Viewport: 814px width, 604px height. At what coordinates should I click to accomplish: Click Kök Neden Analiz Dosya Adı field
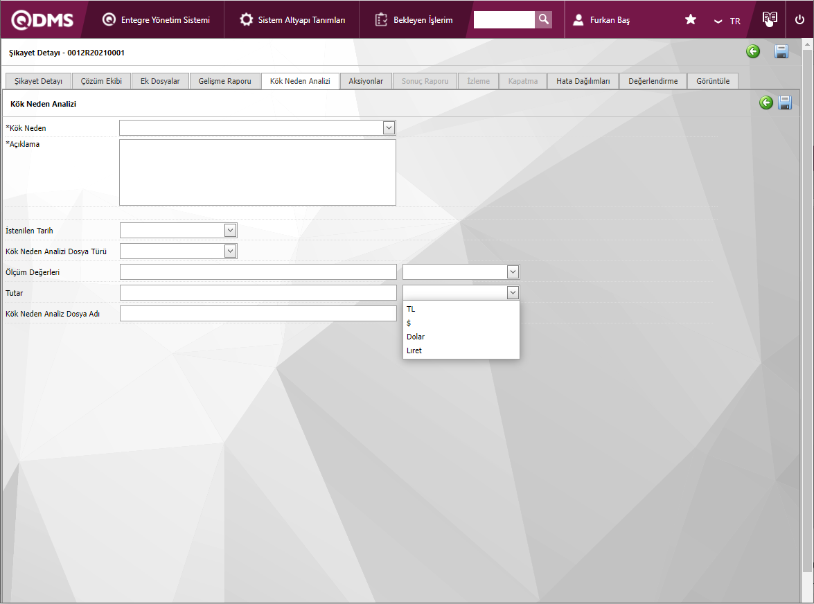click(258, 313)
